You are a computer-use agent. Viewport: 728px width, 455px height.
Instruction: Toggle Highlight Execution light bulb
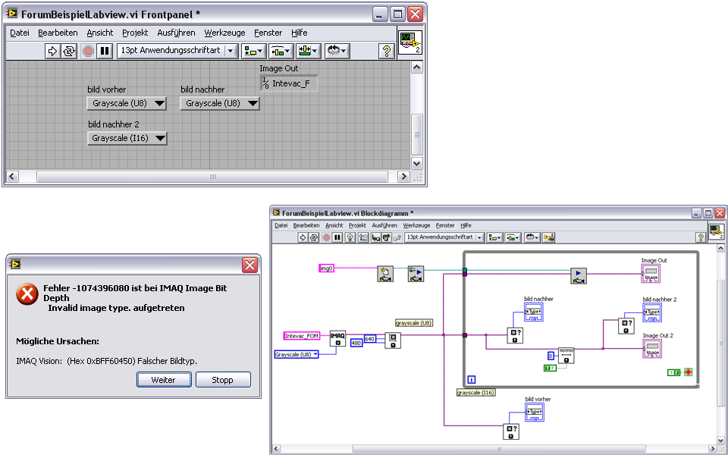point(350,237)
